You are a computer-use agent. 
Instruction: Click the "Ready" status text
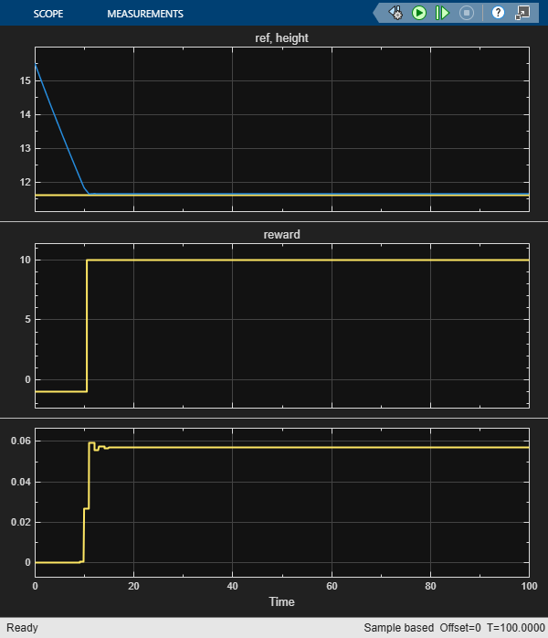point(22,629)
